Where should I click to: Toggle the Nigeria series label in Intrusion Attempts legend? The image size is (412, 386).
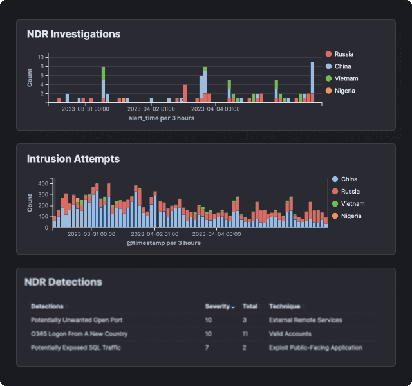click(x=351, y=216)
